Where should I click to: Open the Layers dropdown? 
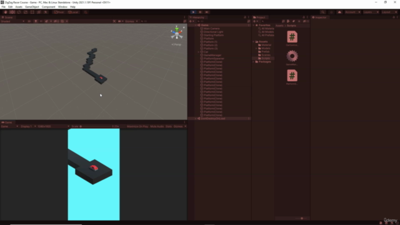371,12
